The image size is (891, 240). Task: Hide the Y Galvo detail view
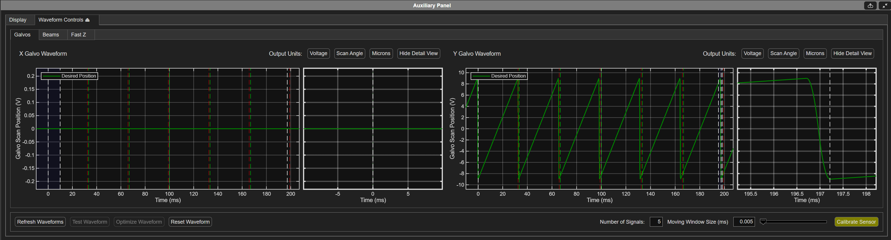point(852,54)
